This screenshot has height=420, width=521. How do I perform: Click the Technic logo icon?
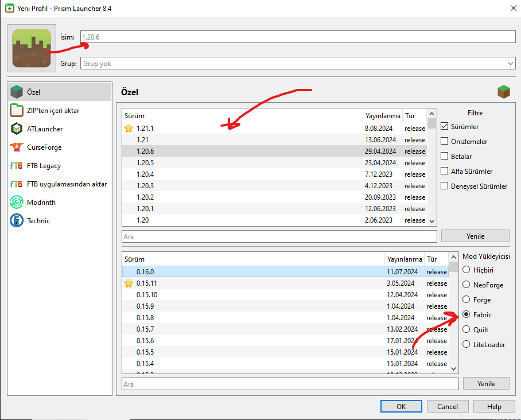pos(16,220)
